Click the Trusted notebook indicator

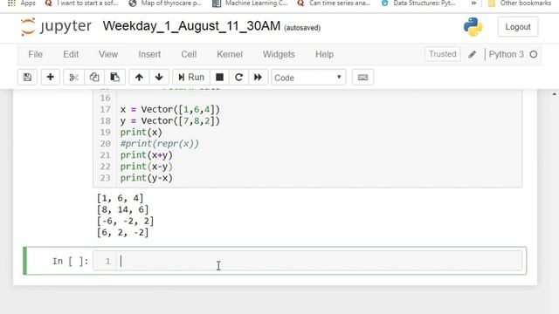tap(443, 54)
